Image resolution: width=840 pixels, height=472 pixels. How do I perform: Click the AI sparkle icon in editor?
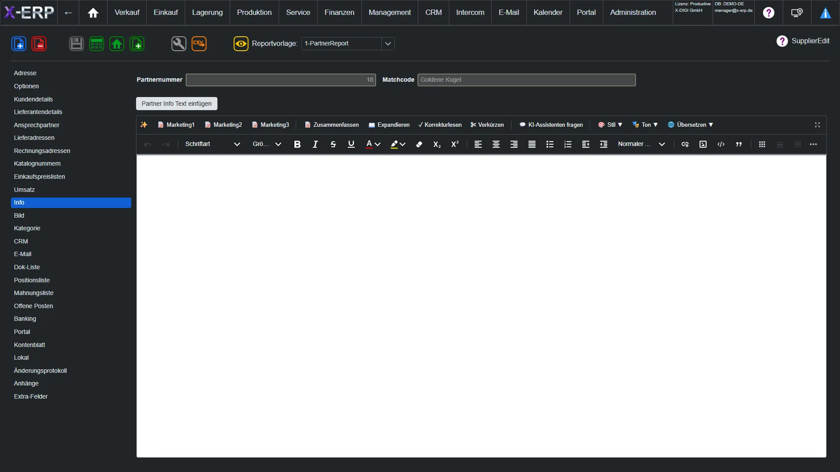pos(144,125)
